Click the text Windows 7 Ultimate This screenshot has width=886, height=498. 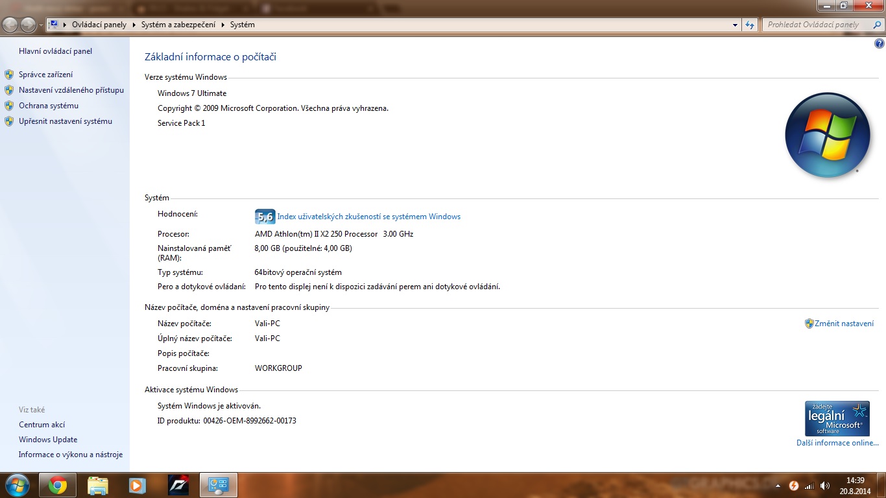192,93
